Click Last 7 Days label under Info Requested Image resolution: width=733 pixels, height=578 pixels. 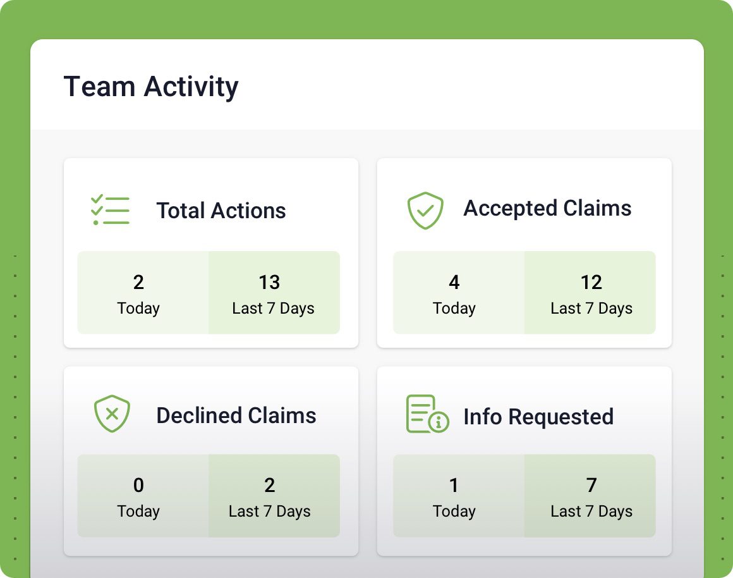pyautogui.click(x=591, y=512)
